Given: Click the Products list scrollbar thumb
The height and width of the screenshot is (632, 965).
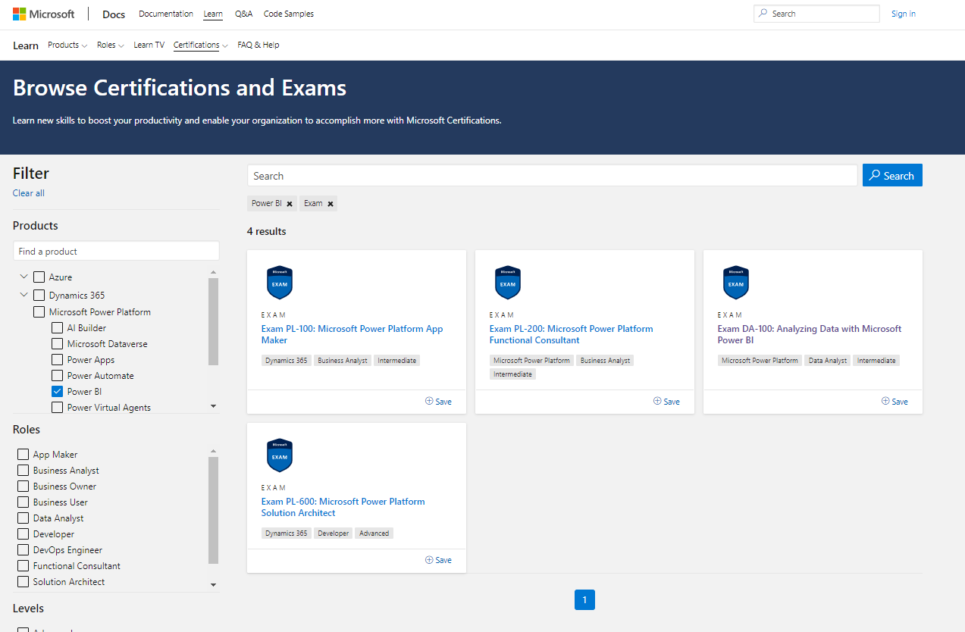Looking at the screenshot, I should (x=213, y=322).
